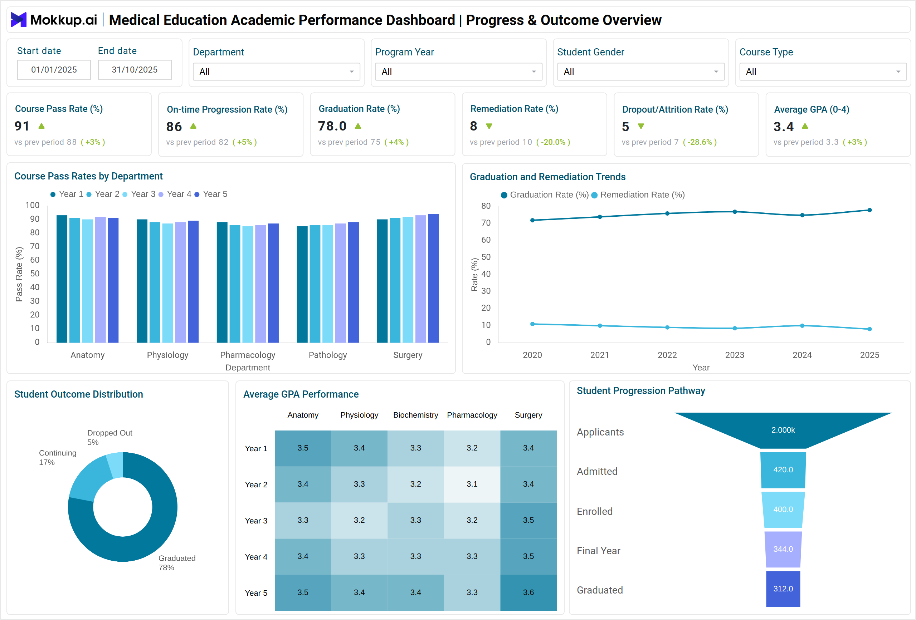This screenshot has height=620, width=916.
Task: Open the Student Gender dropdown
Action: (x=640, y=72)
